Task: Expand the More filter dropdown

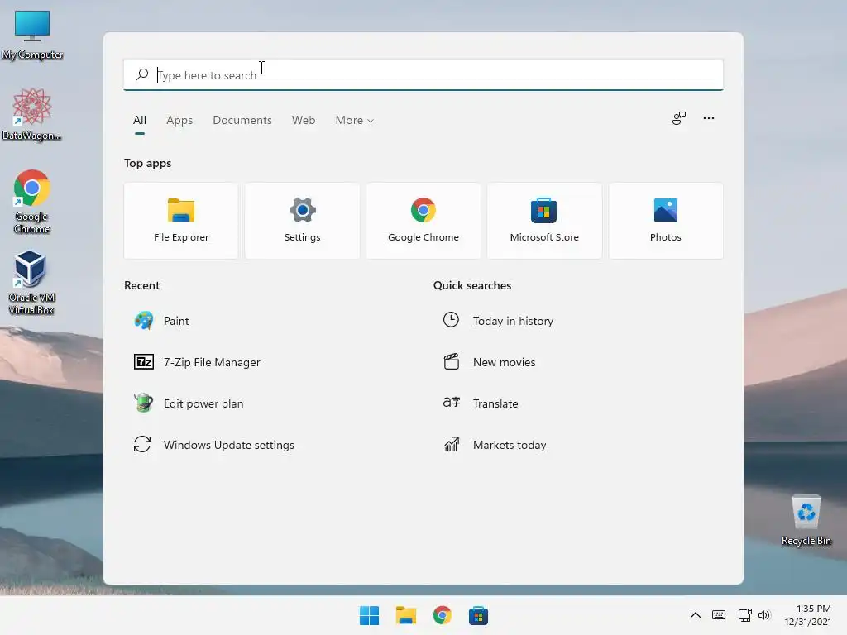Action: click(354, 121)
